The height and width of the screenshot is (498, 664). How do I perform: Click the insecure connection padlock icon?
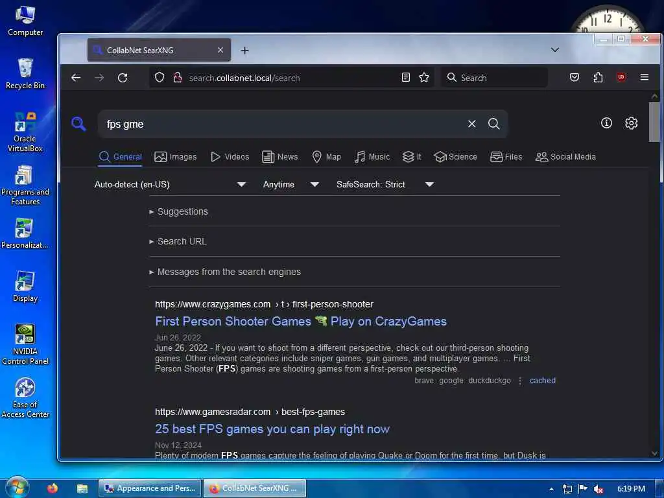coord(178,78)
